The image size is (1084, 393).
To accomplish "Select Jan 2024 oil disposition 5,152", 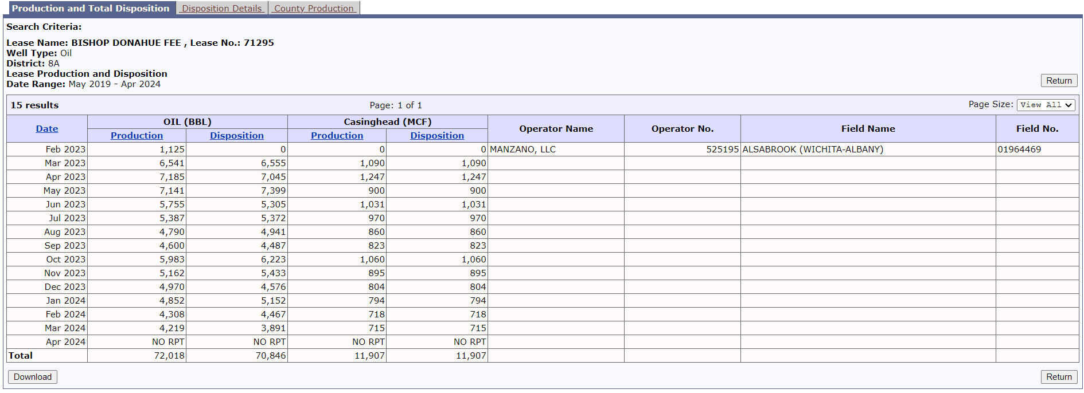I will [237, 301].
